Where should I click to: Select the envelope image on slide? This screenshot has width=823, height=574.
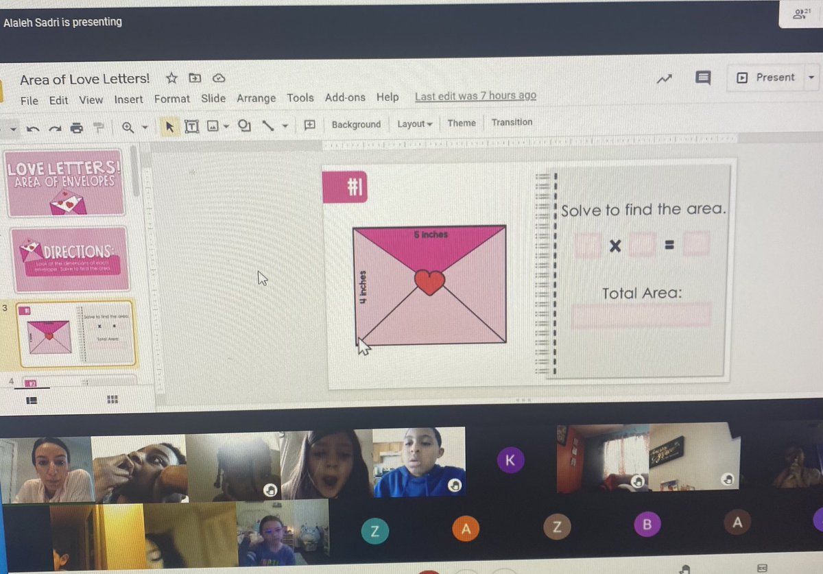(429, 285)
